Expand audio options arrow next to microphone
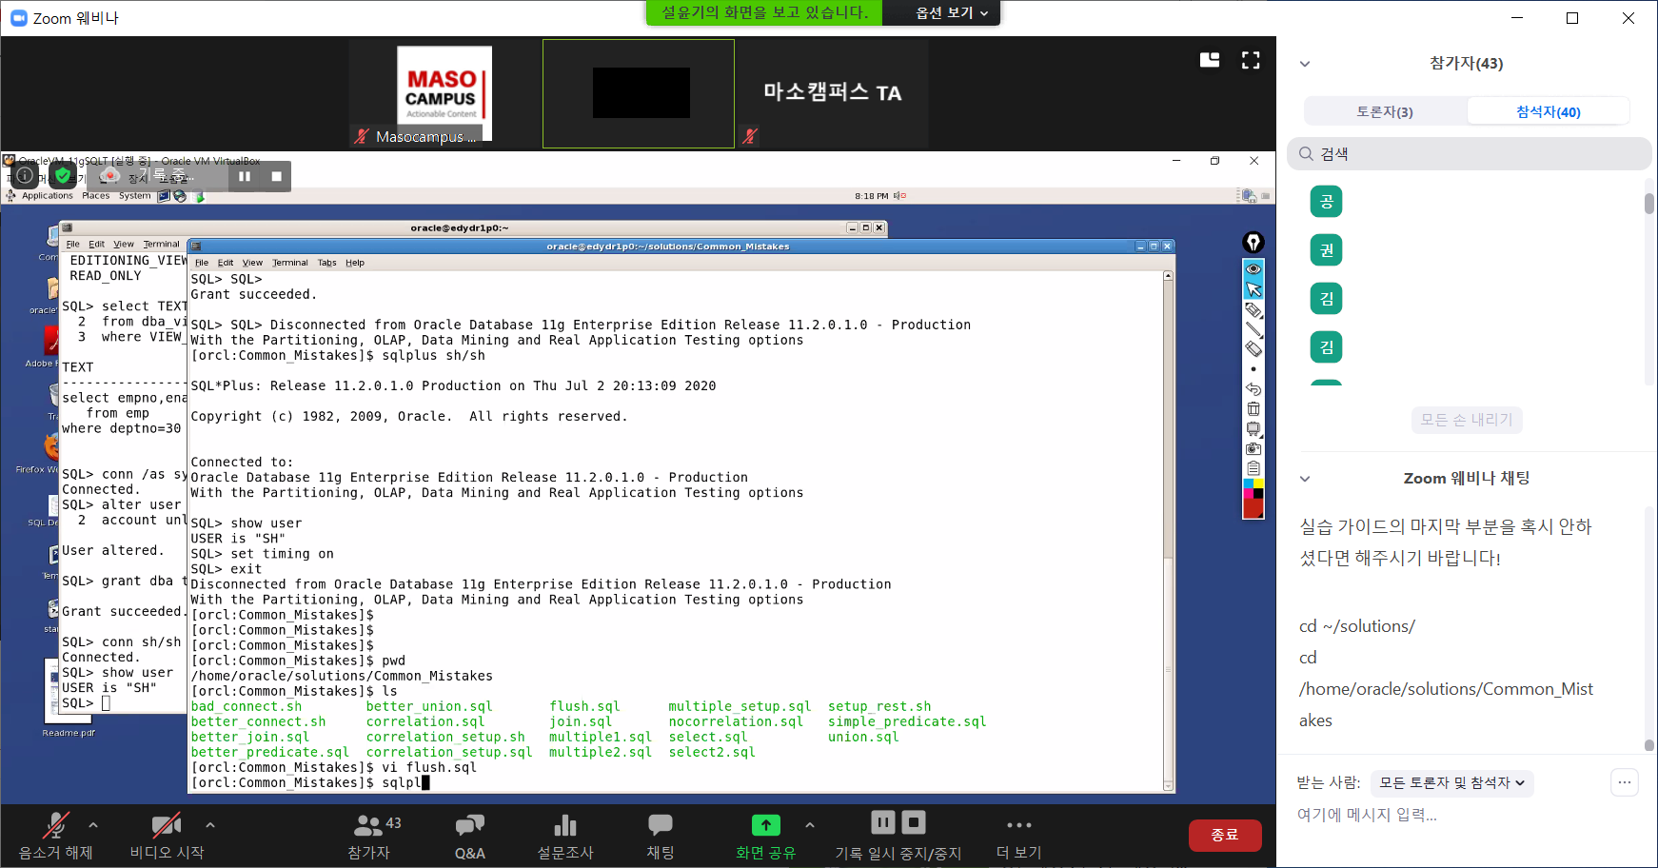1658x868 pixels. click(93, 825)
